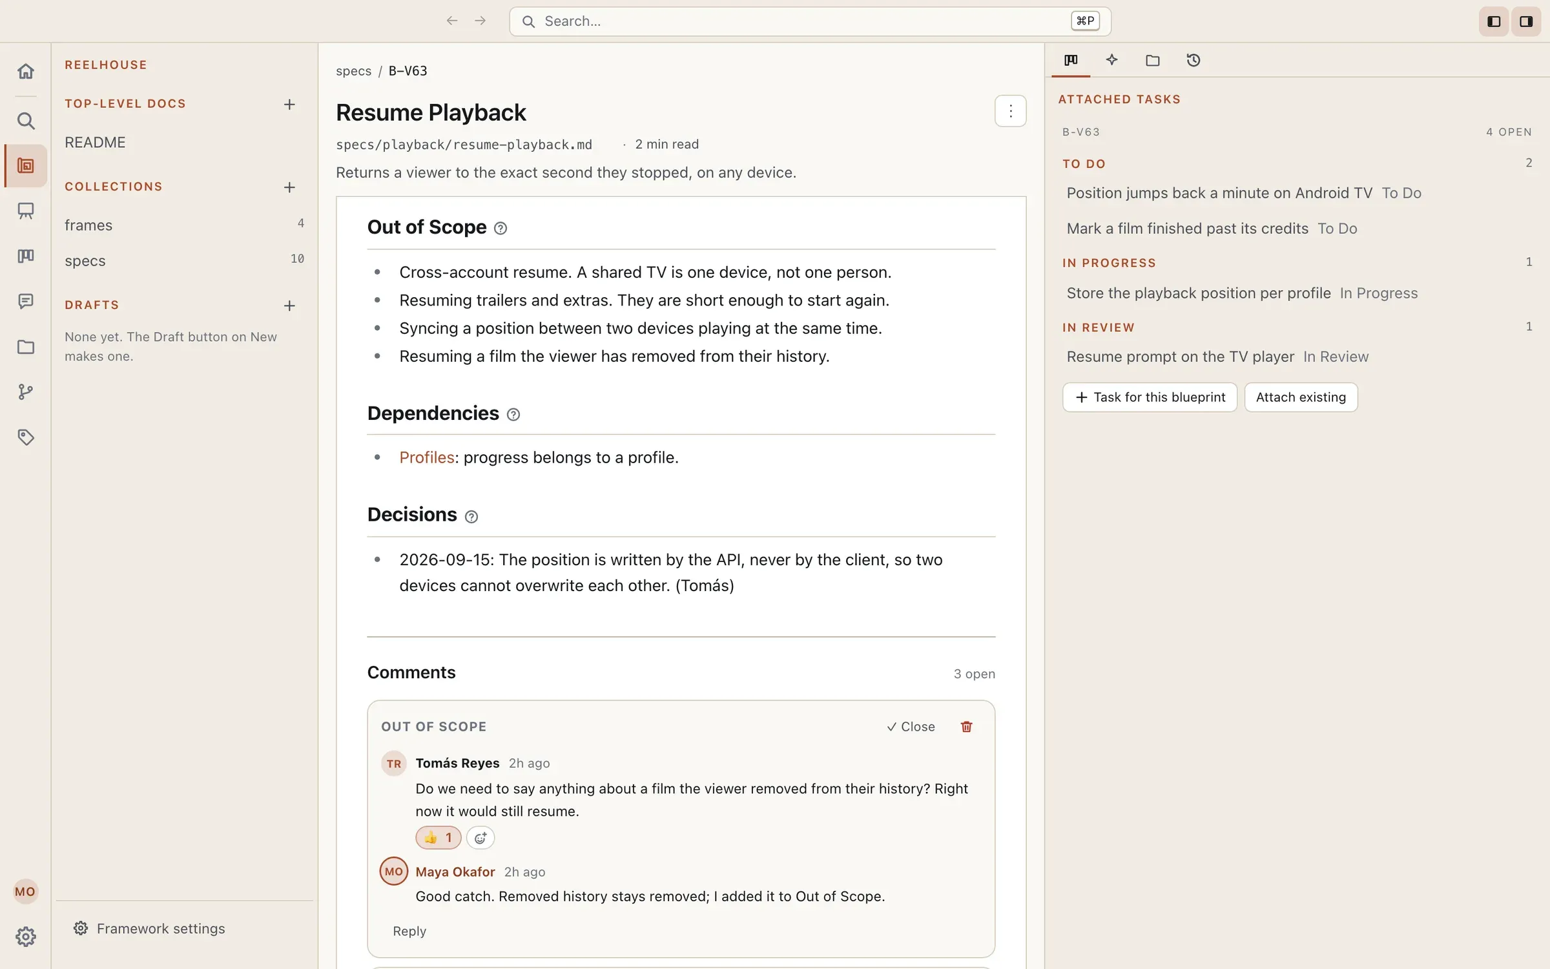Click the Attach existing button
This screenshot has width=1550, height=969.
pyautogui.click(x=1301, y=397)
